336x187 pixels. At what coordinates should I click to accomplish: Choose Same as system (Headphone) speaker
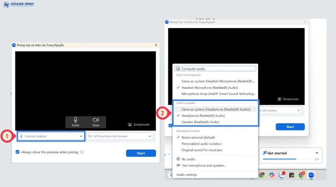pos(215,109)
